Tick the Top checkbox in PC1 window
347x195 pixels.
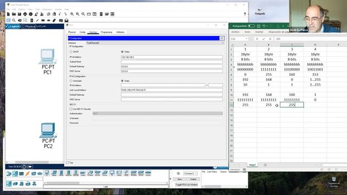[x=67, y=162]
